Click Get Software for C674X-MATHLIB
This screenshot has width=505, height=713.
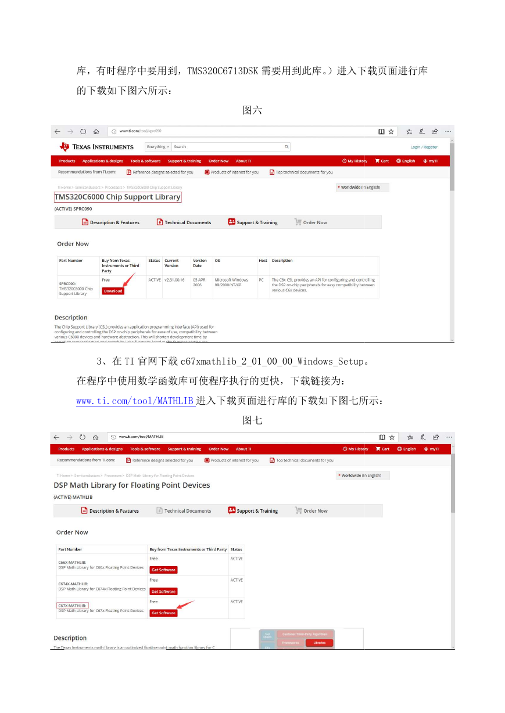163,591
